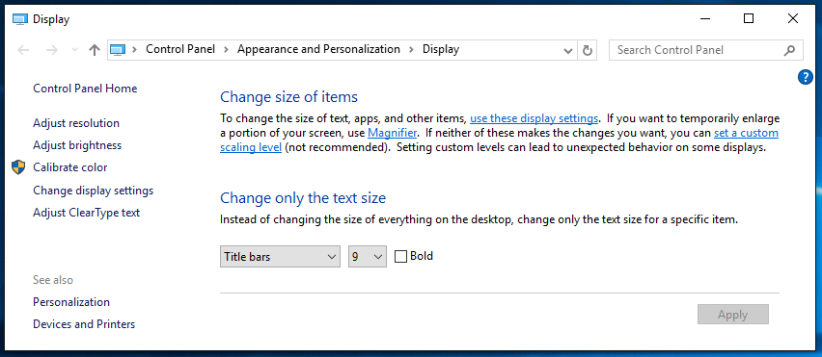
Task: Expand chevron before Control Panel breadcrumb
Action: tap(135, 50)
